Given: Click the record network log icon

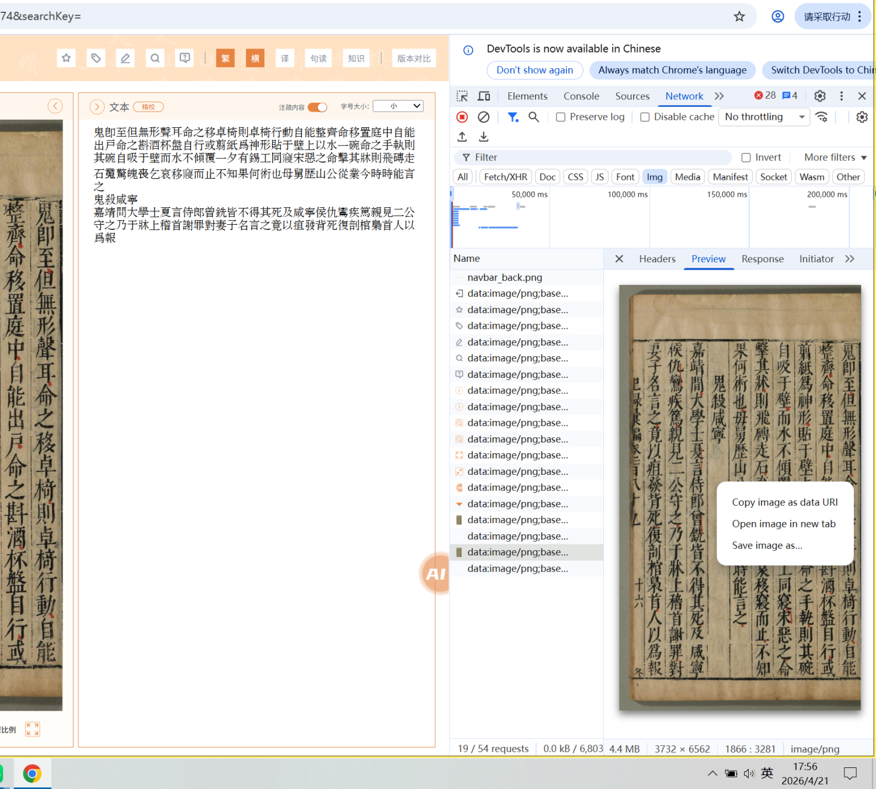Looking at the screenshot, I should coord(462,117).
